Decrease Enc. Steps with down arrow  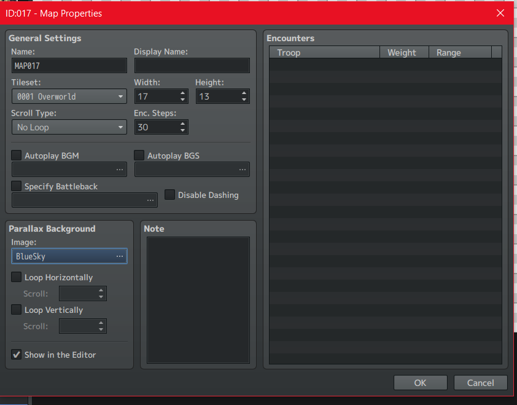tap(182, 130)
